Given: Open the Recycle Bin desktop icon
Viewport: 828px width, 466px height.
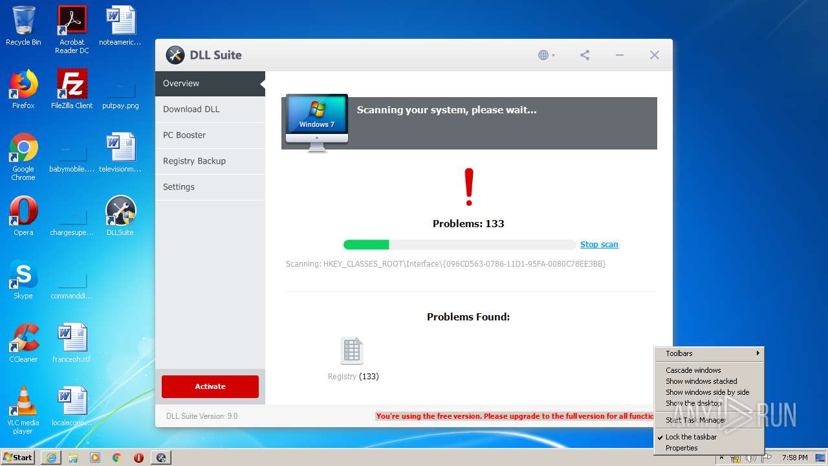Looking at the screenshot, I should click(x=23, y=26).
